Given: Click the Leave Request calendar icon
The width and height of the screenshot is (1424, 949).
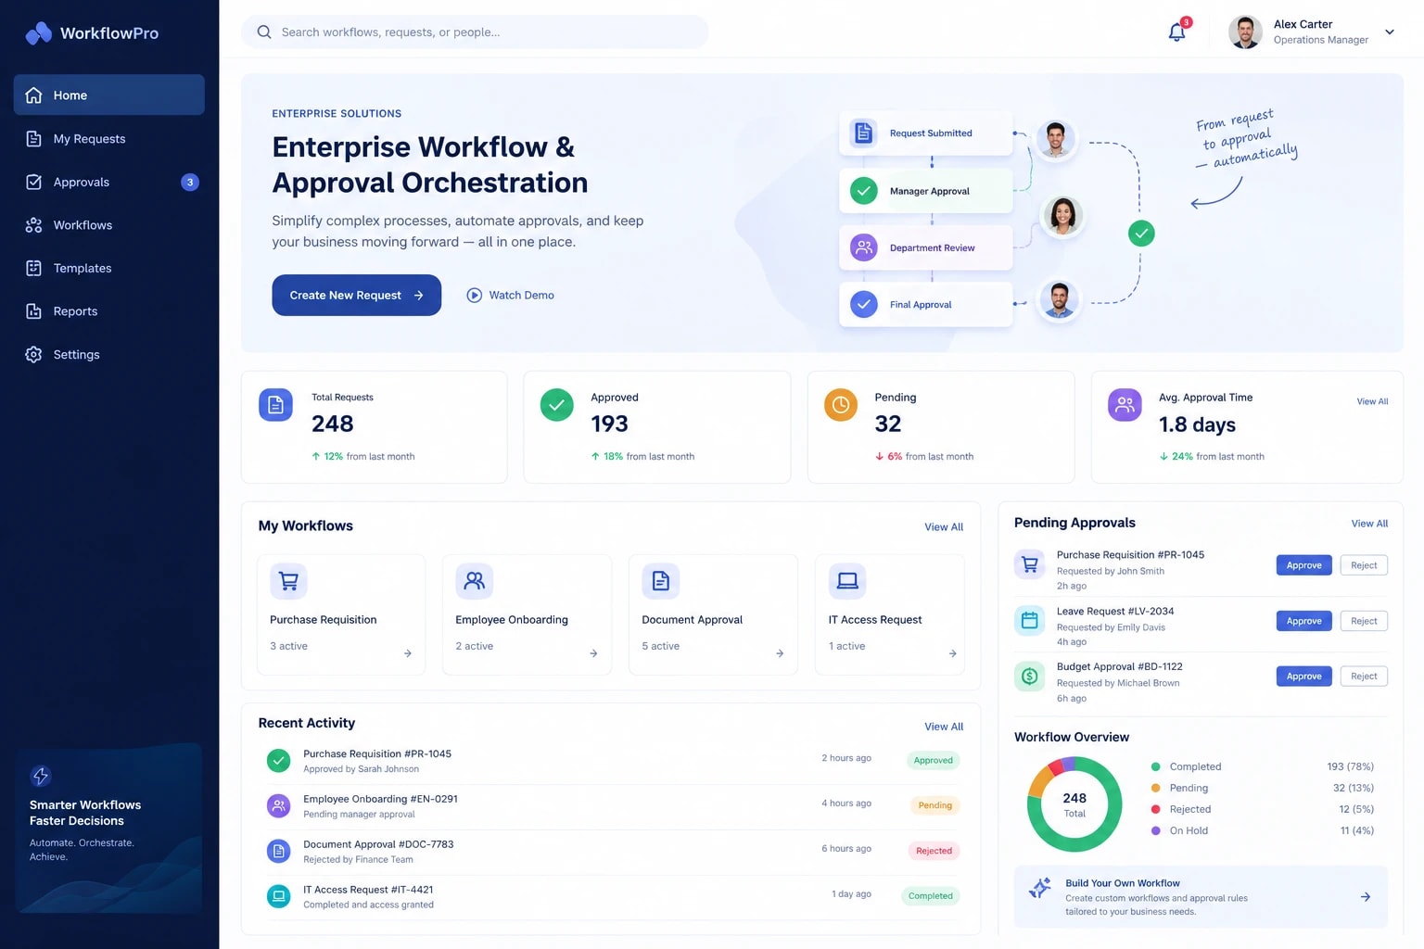Looking at the screenshot, I should [1029, 621].
